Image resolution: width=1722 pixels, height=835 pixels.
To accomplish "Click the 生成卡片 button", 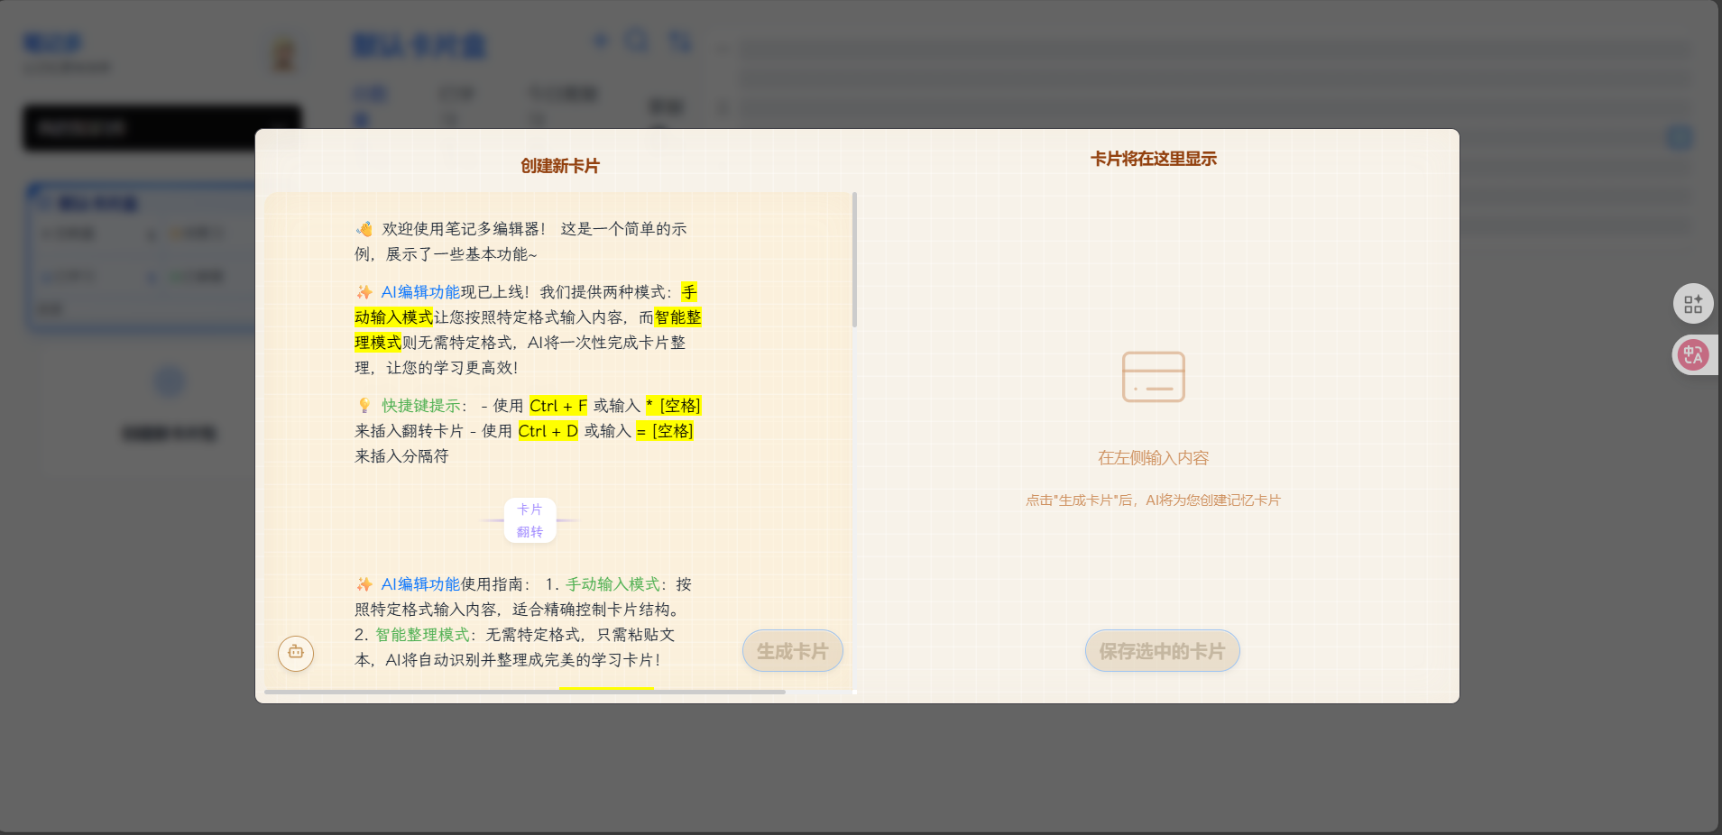I will 792,651.
